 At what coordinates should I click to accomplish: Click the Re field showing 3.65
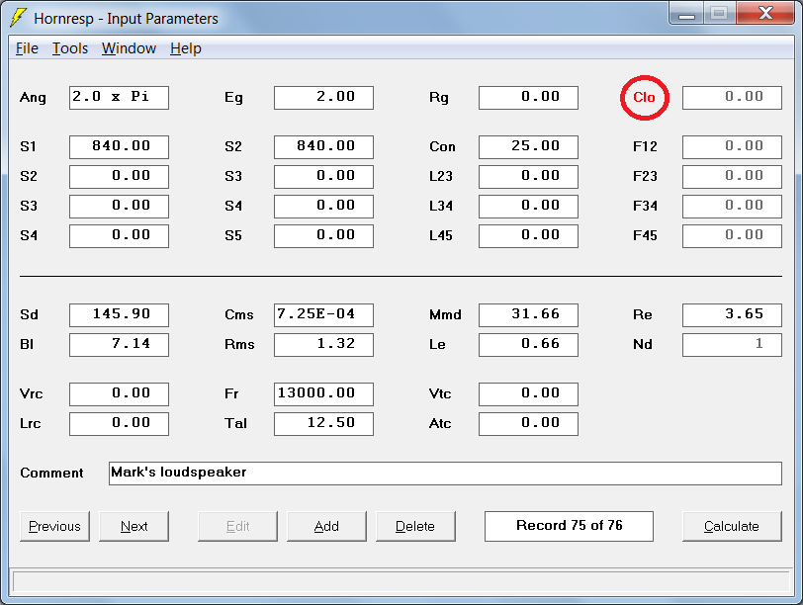tap(732, 315)
